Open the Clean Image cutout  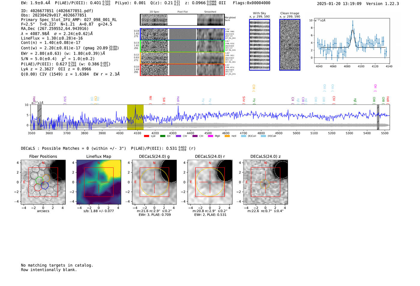tap(290, 45)
